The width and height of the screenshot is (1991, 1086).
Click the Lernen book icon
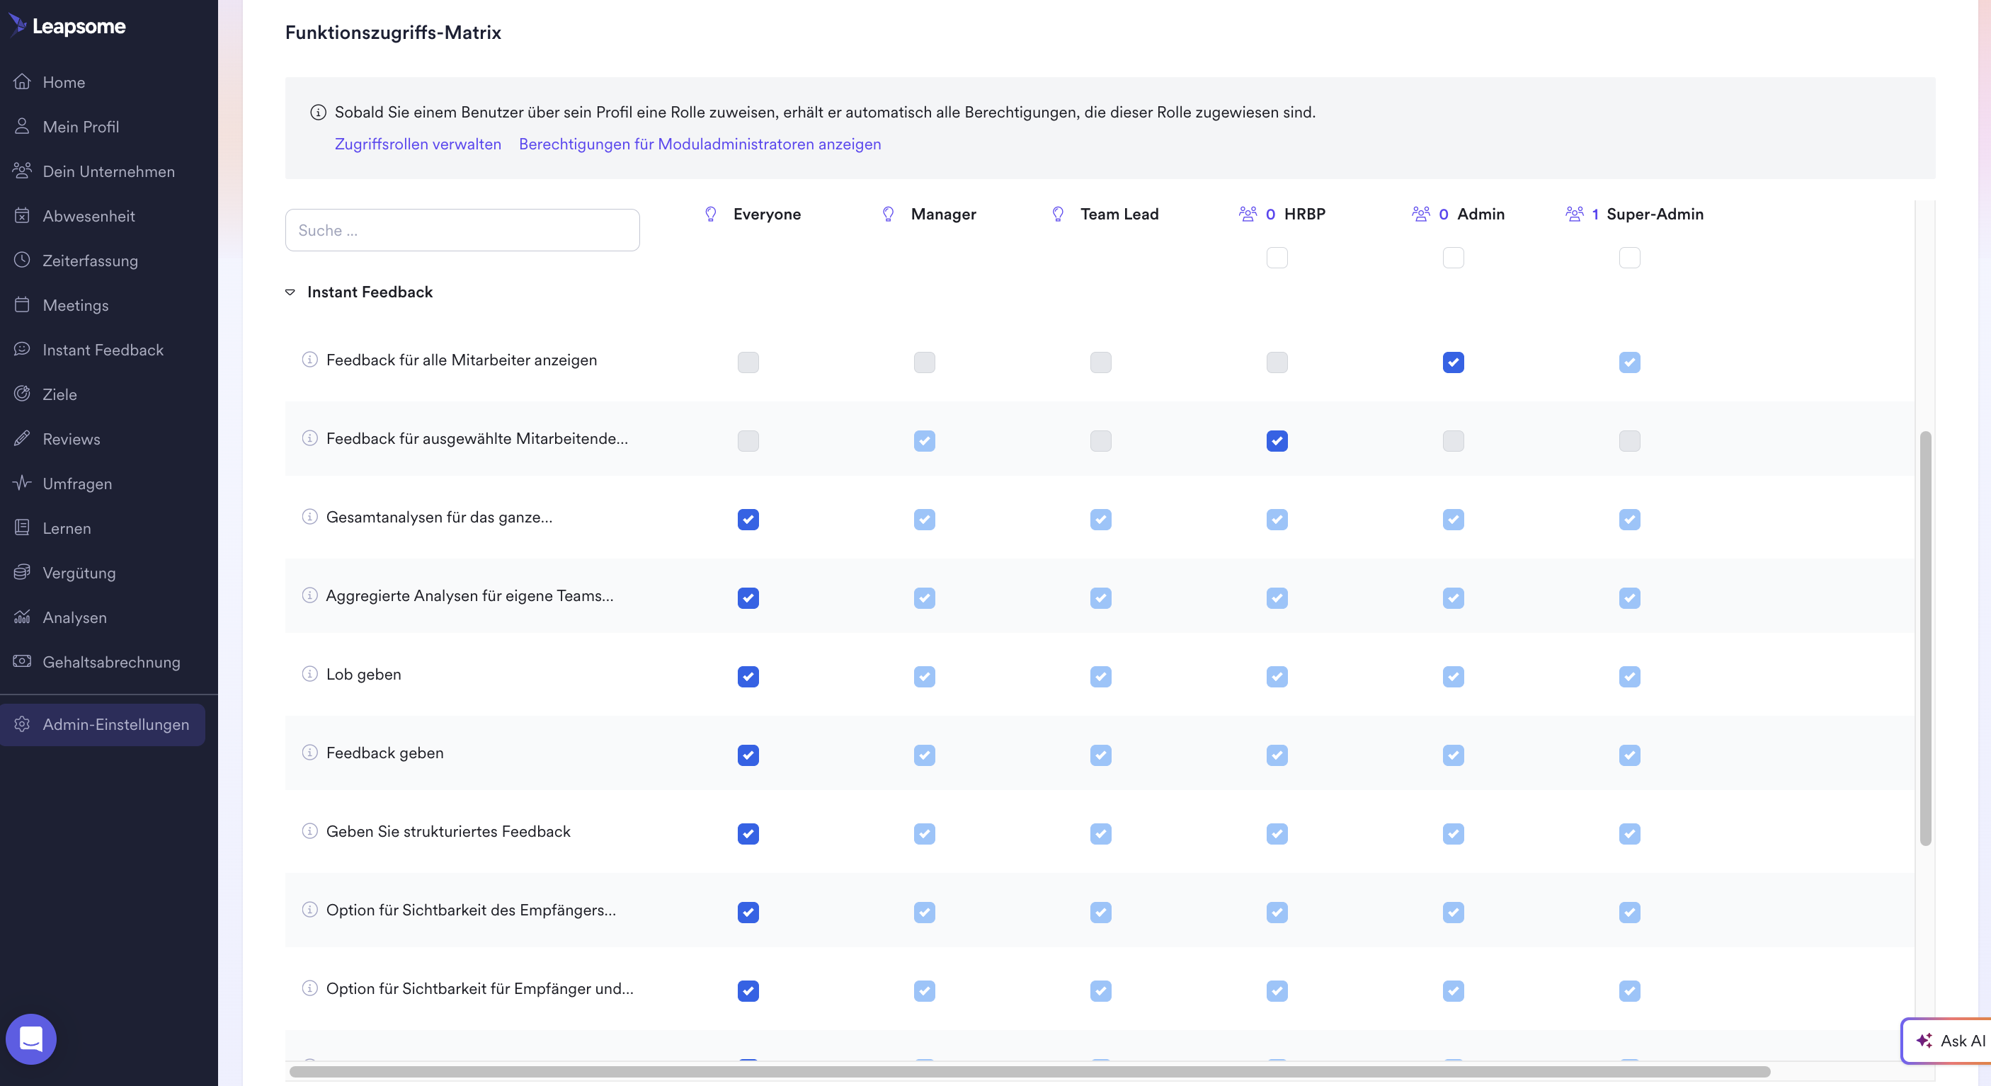click(x=23, y=527)
